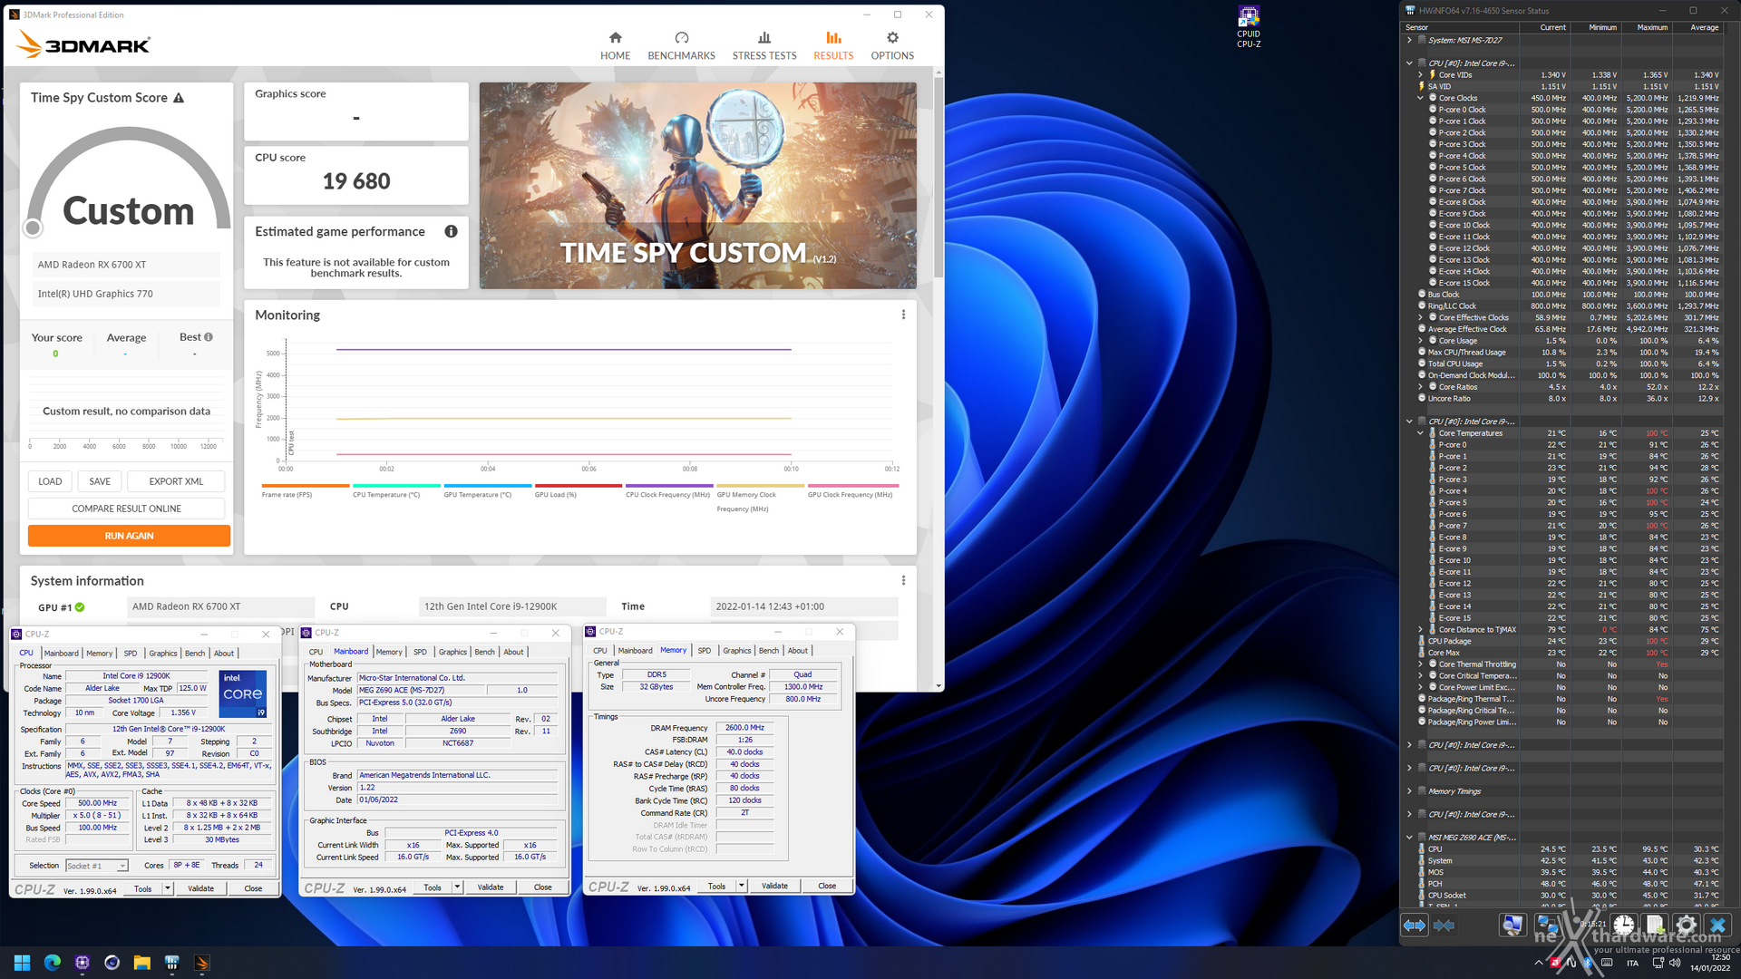Screen dimensions: 1741x979
Task: Click the info icon next to Best
Action: pyautogui.click(x=209, y=337)
